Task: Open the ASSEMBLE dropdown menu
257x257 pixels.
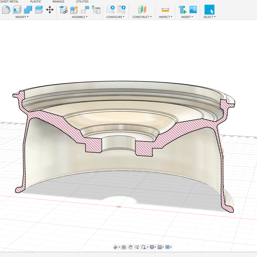Action: click(80, 17)
